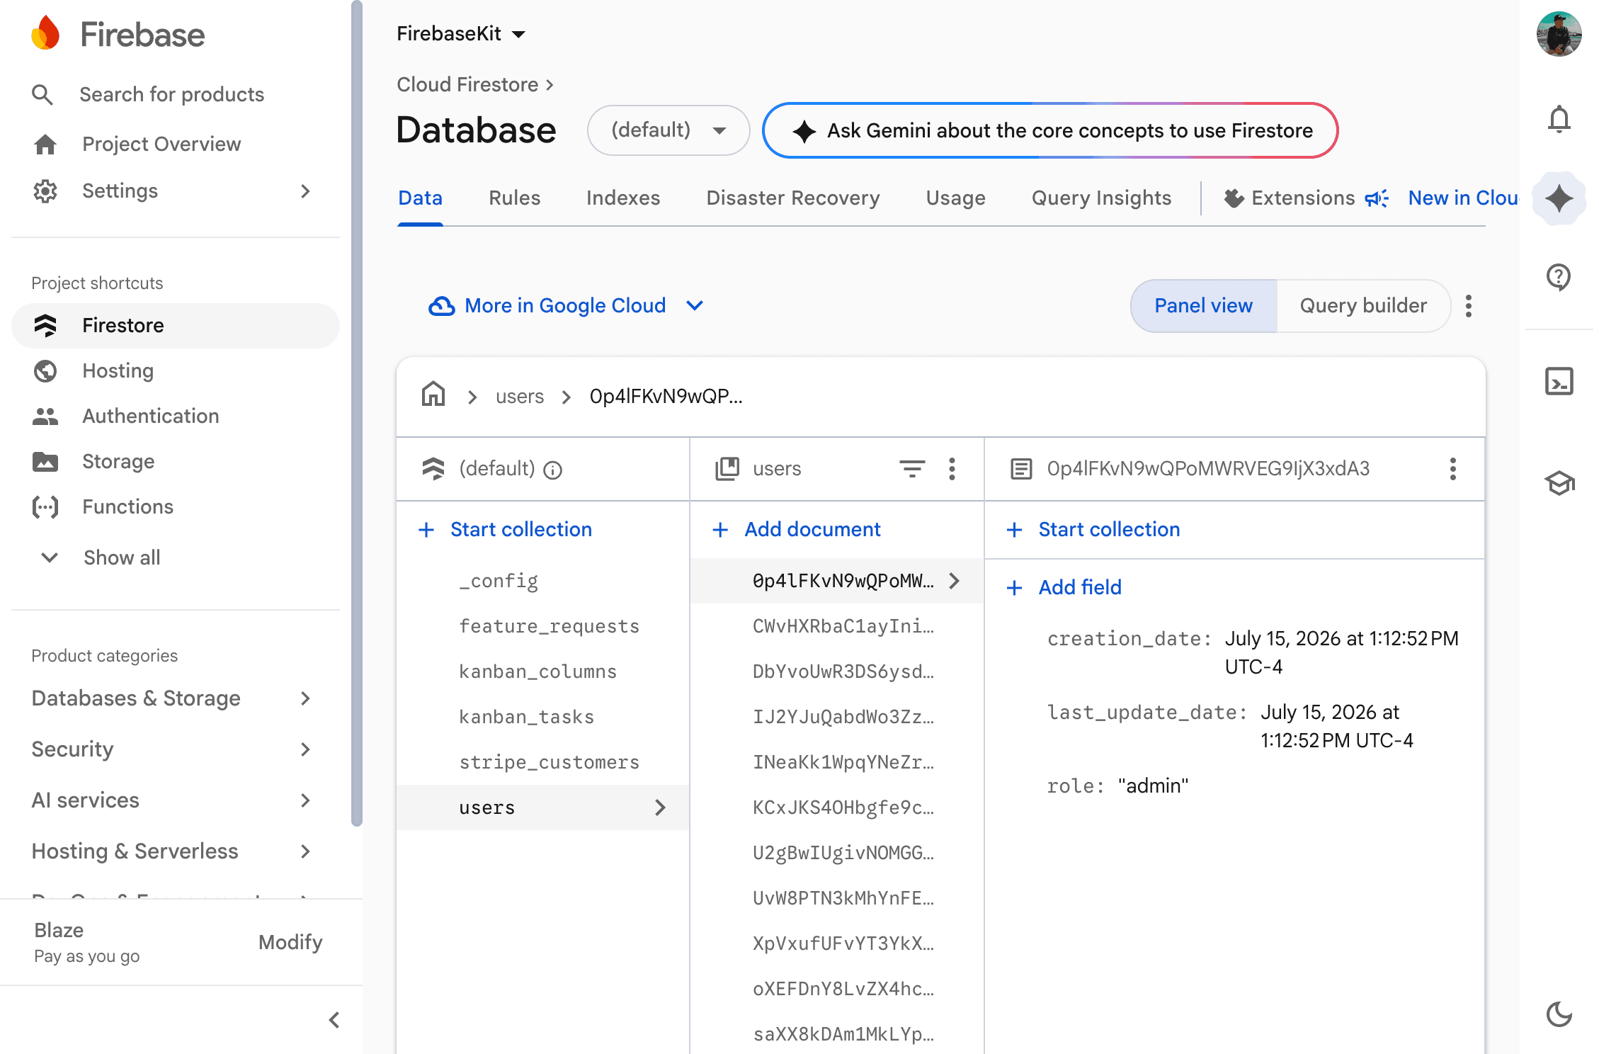Expand AI services category

pyautogui.click(x=172, y=800)
